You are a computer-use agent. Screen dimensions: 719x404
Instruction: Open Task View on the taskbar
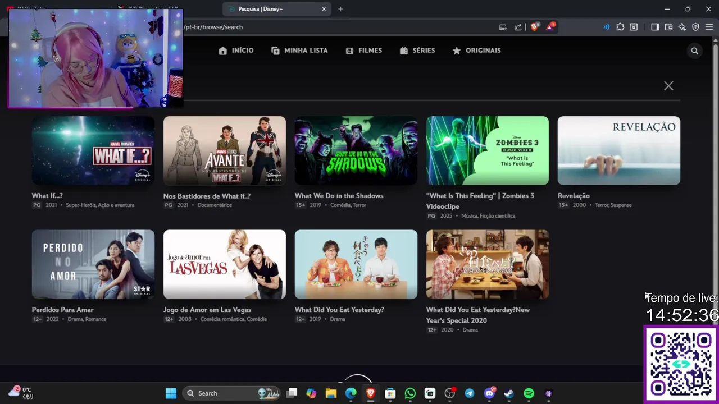click(292, 393)
